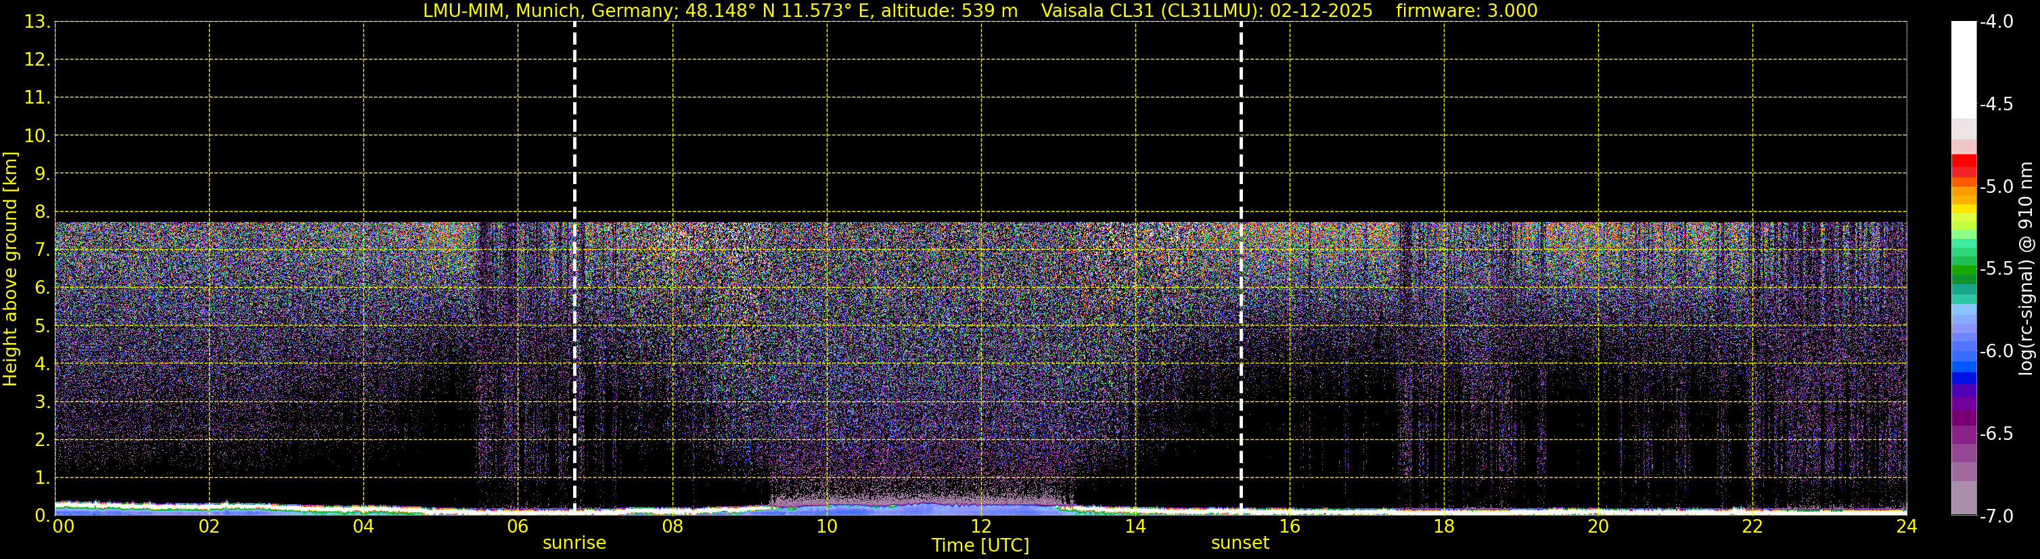The image size is (2040, 559).
Task: Click the "24" tick label on the time axis
Action: click(1906, 527)
